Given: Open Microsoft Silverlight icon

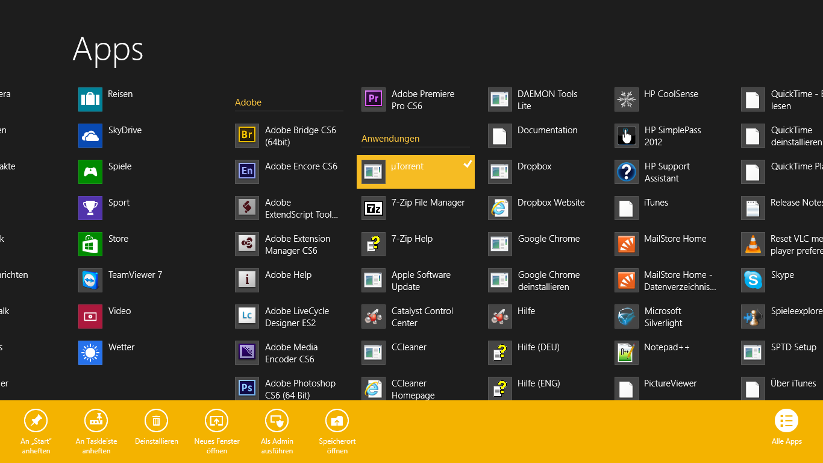Looking at the screenshot, I should click(x=627, y=317).
